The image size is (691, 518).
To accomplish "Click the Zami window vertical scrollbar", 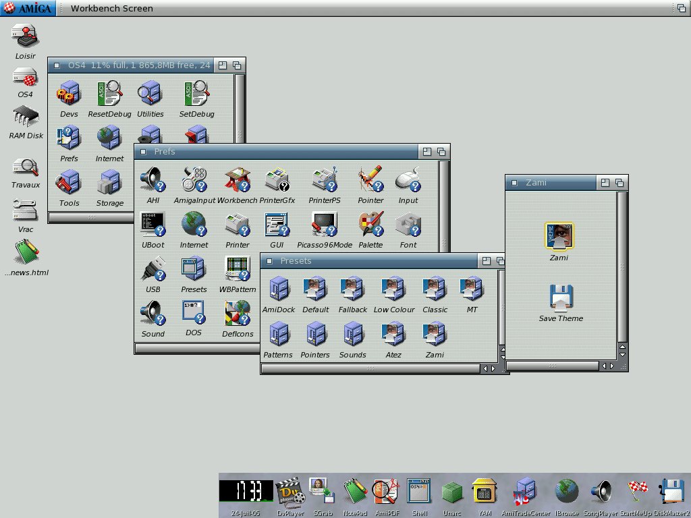I will (x=621, y=267).
